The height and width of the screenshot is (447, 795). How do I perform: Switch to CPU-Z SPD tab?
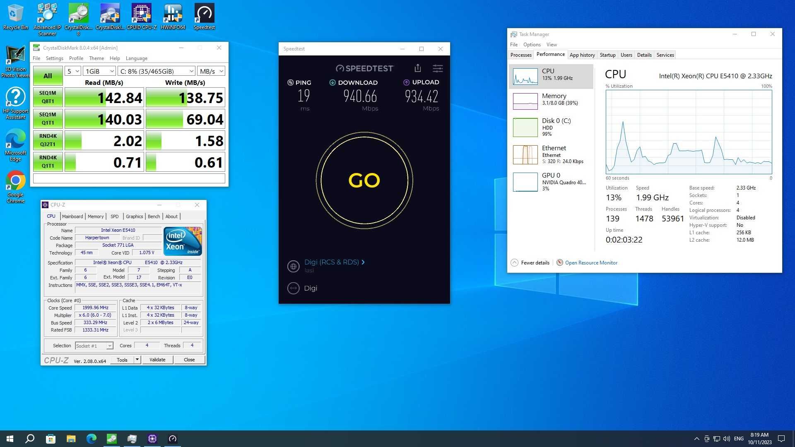(x=115, y=216)
